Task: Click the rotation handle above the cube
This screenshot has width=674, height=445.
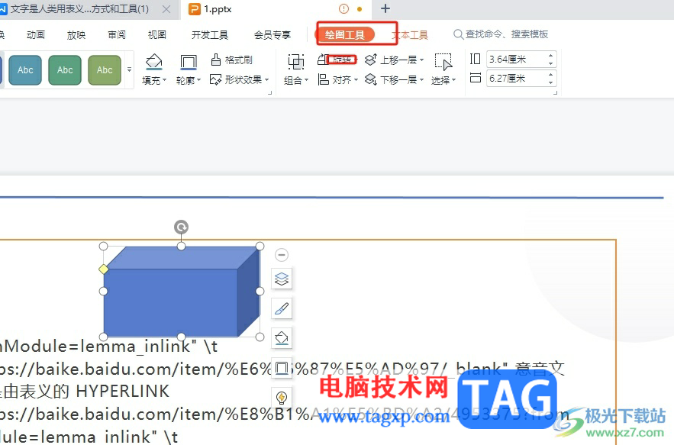Action: point(182,227)
